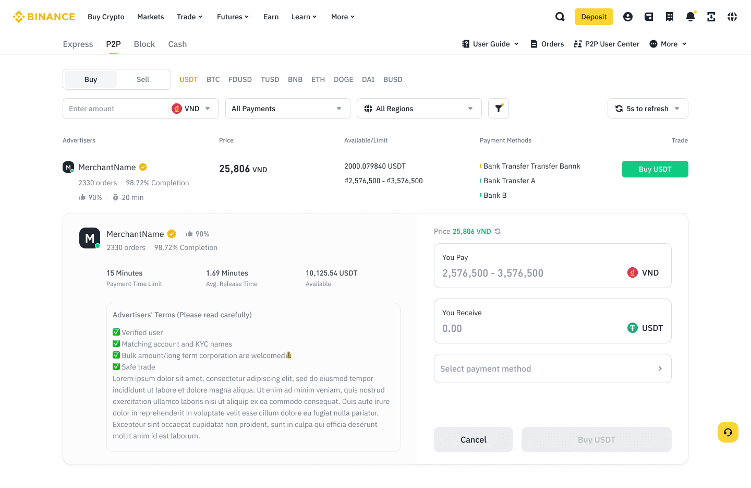Select the P2P tab
Image resolution: width=751 pixels, height=488 pixels.
113,44
